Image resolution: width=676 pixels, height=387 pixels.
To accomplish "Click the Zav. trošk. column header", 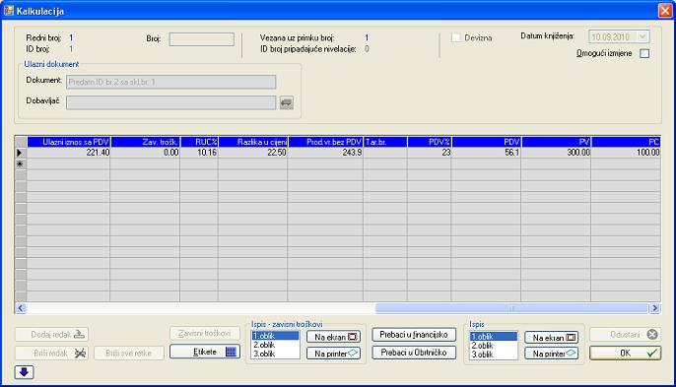I will tap(145, 142).
